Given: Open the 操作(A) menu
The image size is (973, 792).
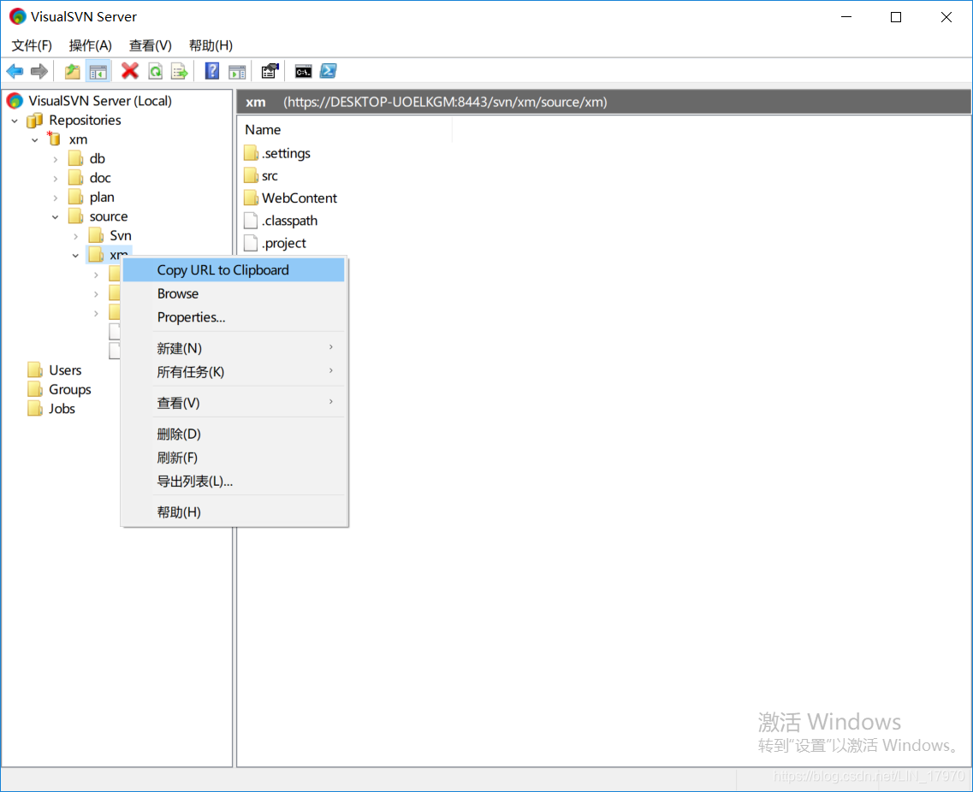Looking at the screenshot, I should point(91,45).
